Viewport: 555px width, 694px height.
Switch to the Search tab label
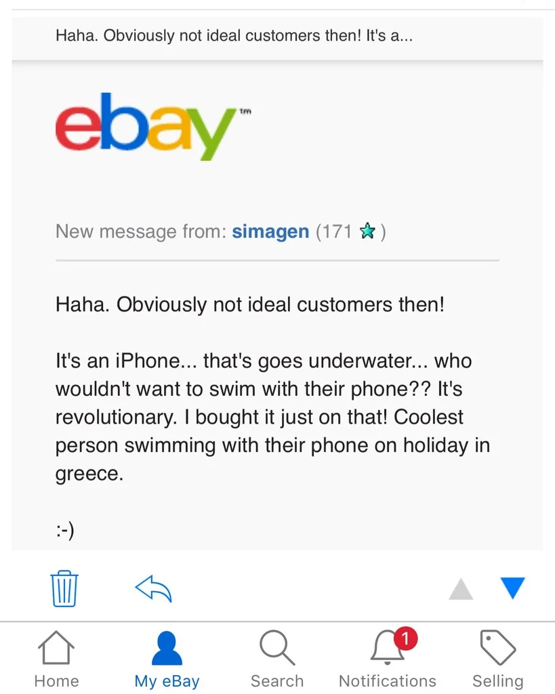coord(277,680)
